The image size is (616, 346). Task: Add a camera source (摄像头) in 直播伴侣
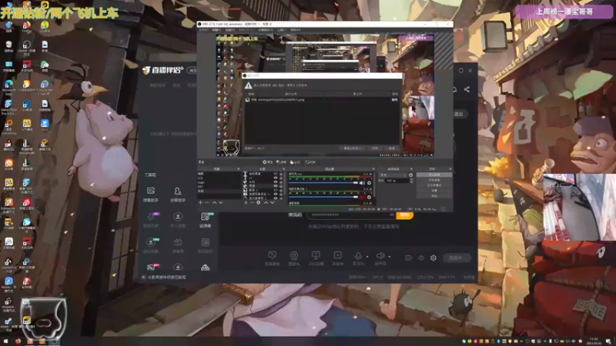point(294,258)
